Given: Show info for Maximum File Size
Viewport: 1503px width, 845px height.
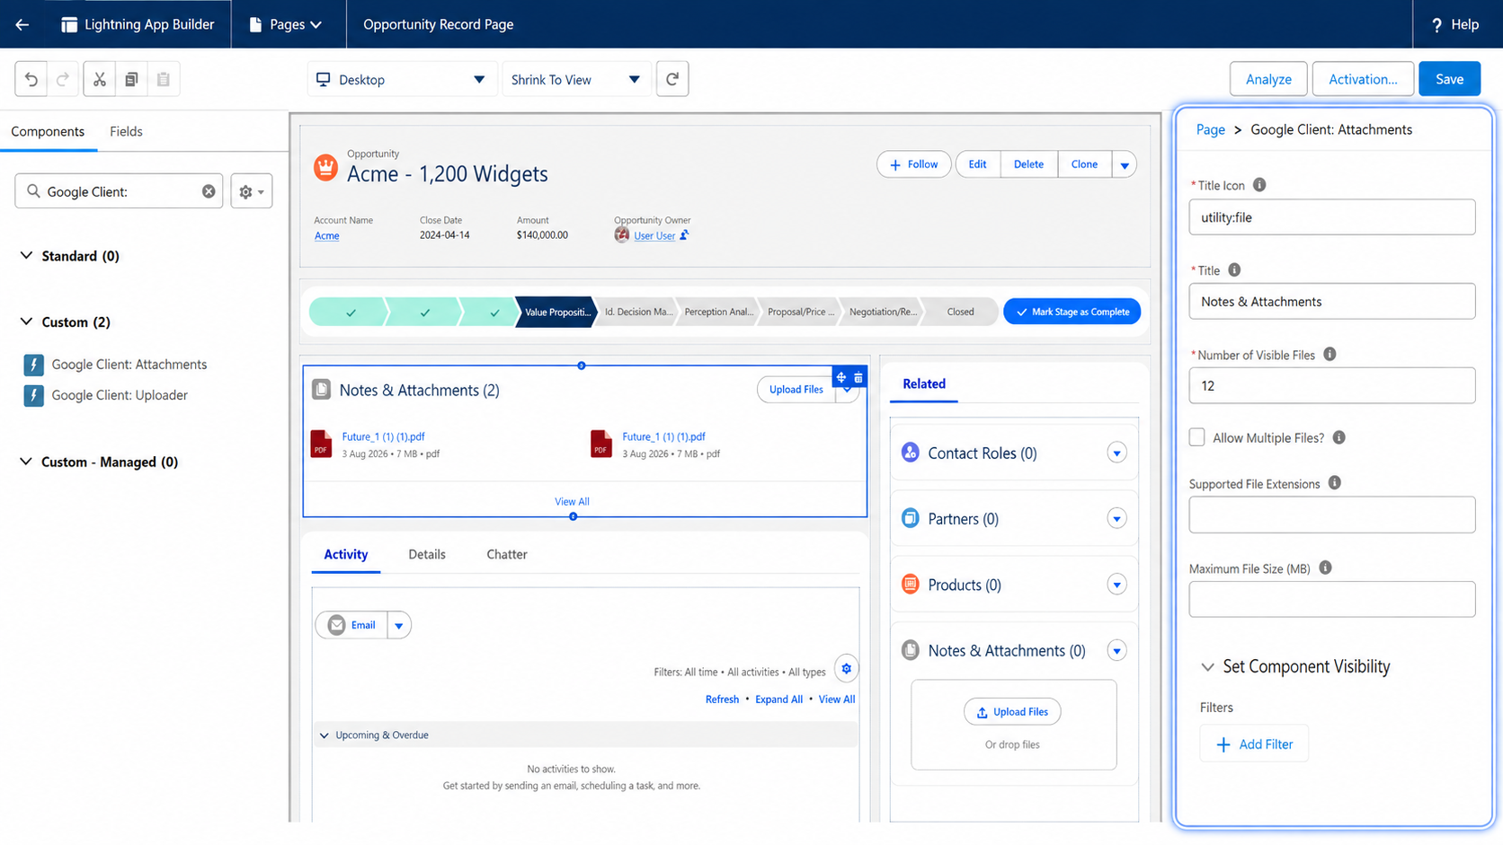Looking at the screenshot, I should click(1325, 568).
